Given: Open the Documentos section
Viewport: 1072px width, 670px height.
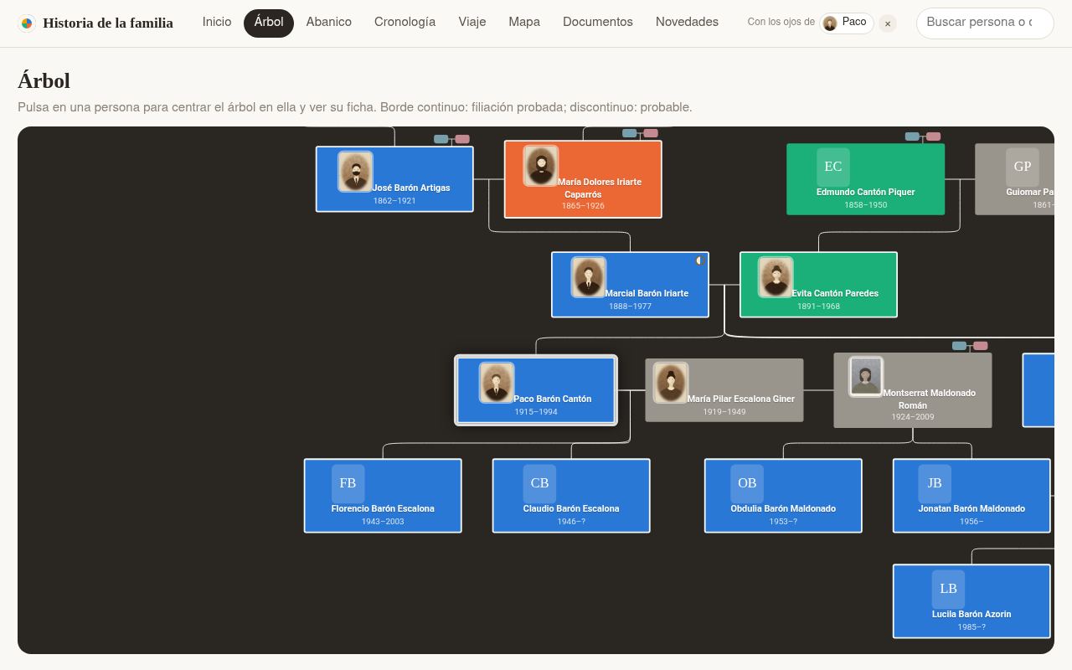Looking at the screenshot, I should (598, 23).
